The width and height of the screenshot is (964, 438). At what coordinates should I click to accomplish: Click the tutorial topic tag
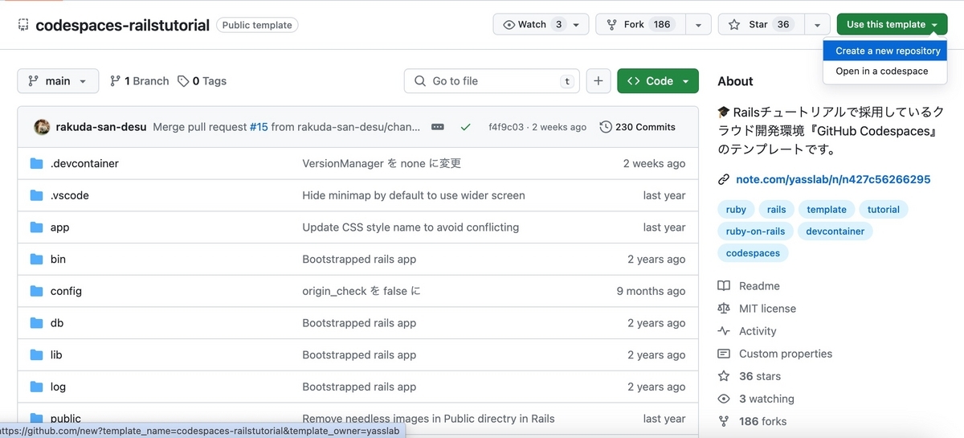(884, 209)
